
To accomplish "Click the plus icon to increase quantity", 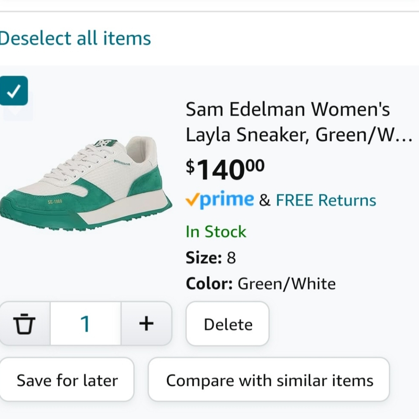I will [146, 323].
